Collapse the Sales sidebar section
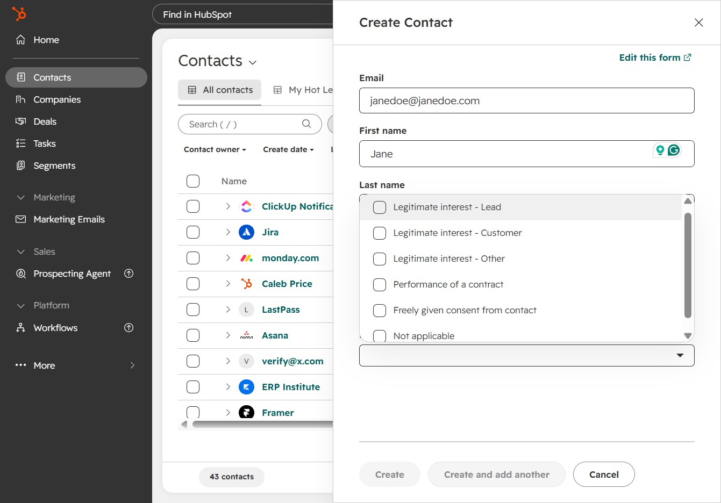The image size is (721, 503). (21, 251)
